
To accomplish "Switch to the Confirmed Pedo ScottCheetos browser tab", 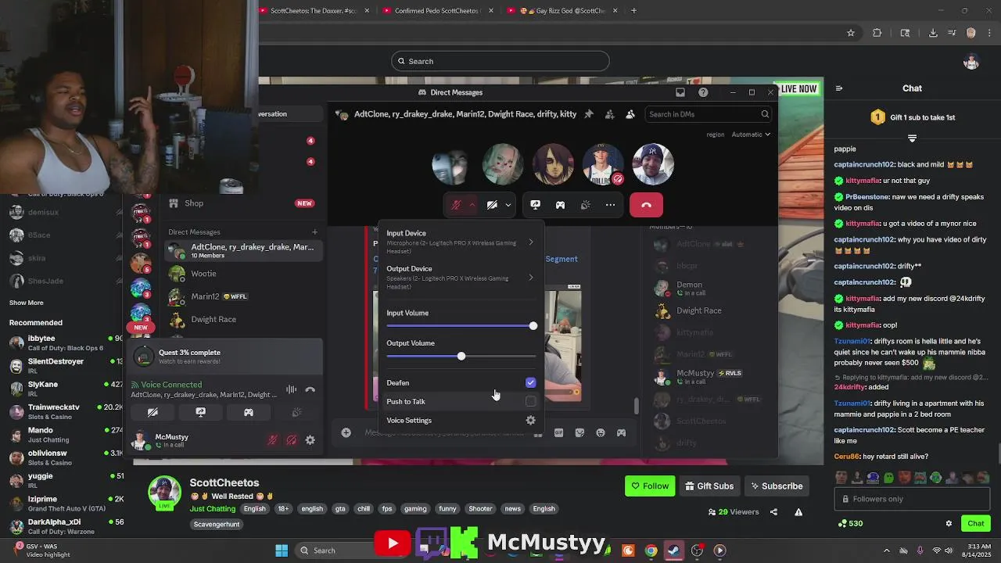I will pos(436,11).
